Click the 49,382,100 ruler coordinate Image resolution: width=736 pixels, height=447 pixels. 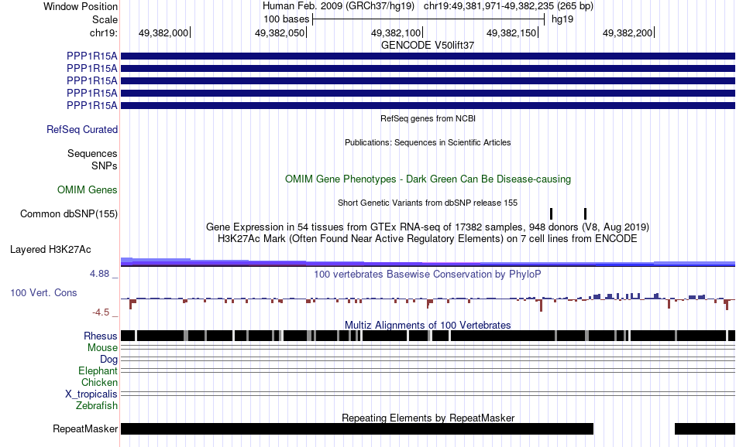(396, 32)
